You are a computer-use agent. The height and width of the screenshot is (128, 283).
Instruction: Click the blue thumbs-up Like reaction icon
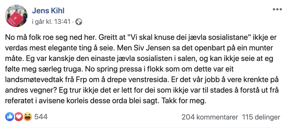pyautogui.click(x=9, y=117)
